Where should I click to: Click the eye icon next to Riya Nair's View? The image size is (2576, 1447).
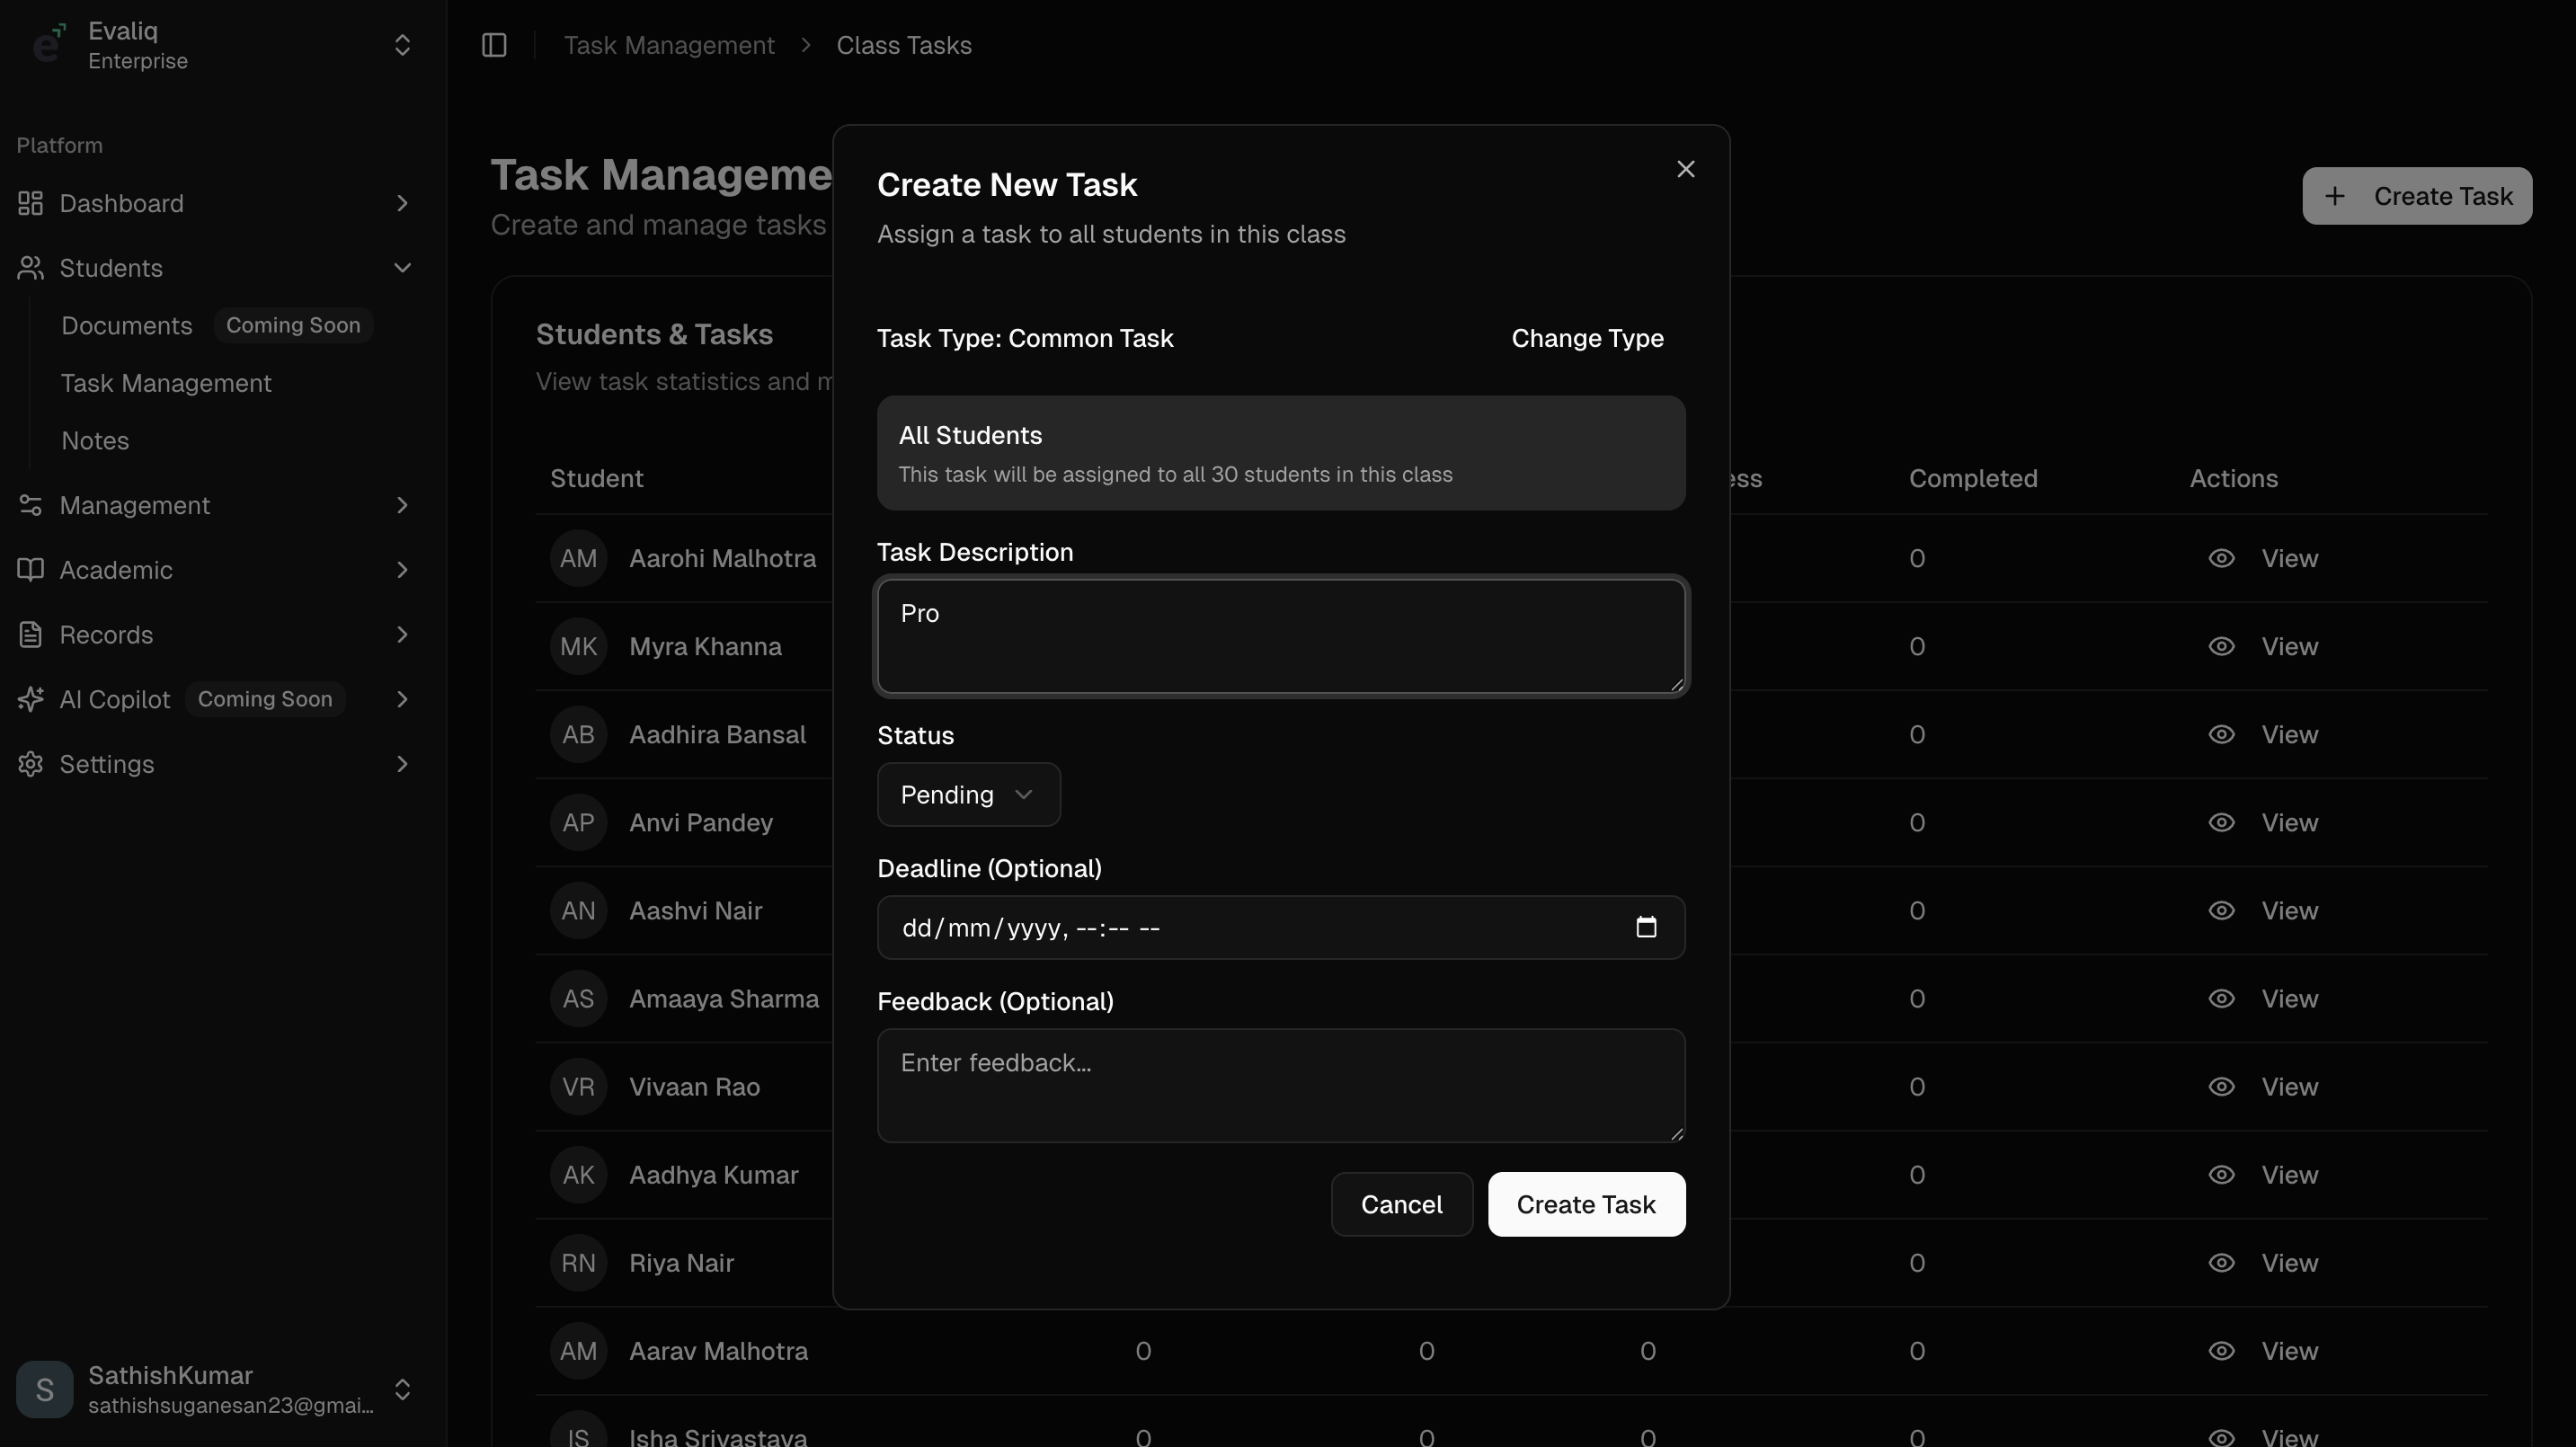tap(2221, 1262)
